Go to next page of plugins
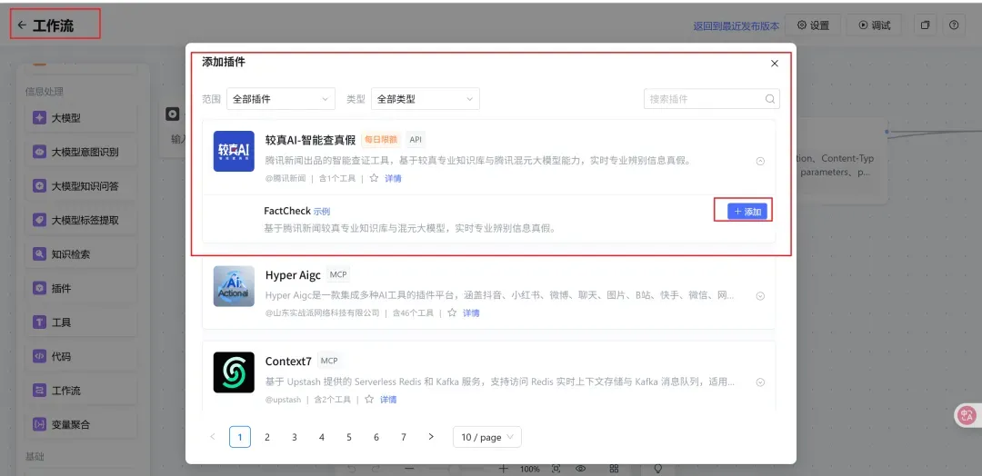Image resolution: width=982 pixels, height=476 pixels. [x=431, y=437]
